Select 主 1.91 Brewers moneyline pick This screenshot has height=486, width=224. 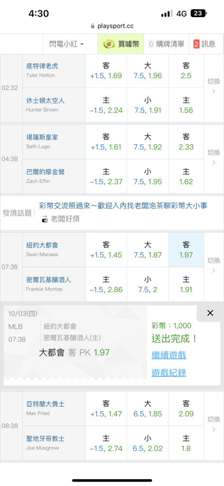tap(186, 284)
